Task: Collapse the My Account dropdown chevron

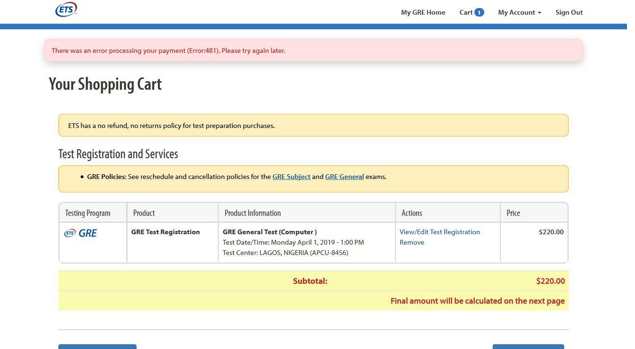Action: point(539,13)
